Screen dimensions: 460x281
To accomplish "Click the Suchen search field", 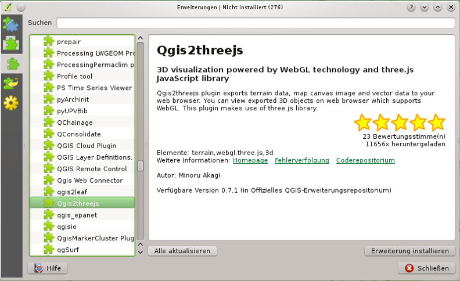I will click(x=256, y=23).
